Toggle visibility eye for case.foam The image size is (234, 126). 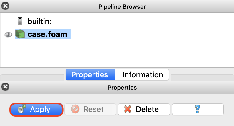pos(8,35)
